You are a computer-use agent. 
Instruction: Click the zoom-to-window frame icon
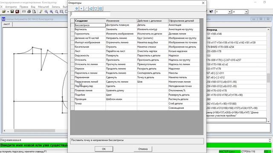[x=61, y=11]
